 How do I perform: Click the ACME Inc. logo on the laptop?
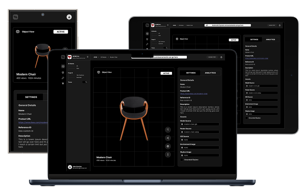[x=70, y=57]
